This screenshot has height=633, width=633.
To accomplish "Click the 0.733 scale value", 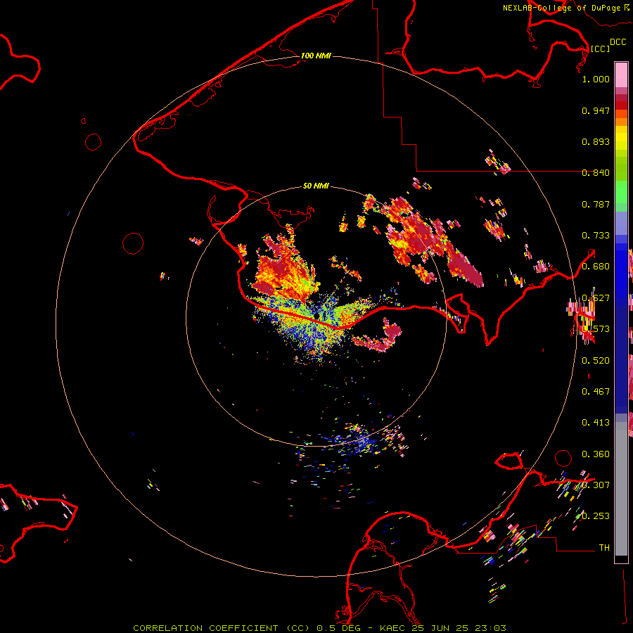I will pos(596,236).
